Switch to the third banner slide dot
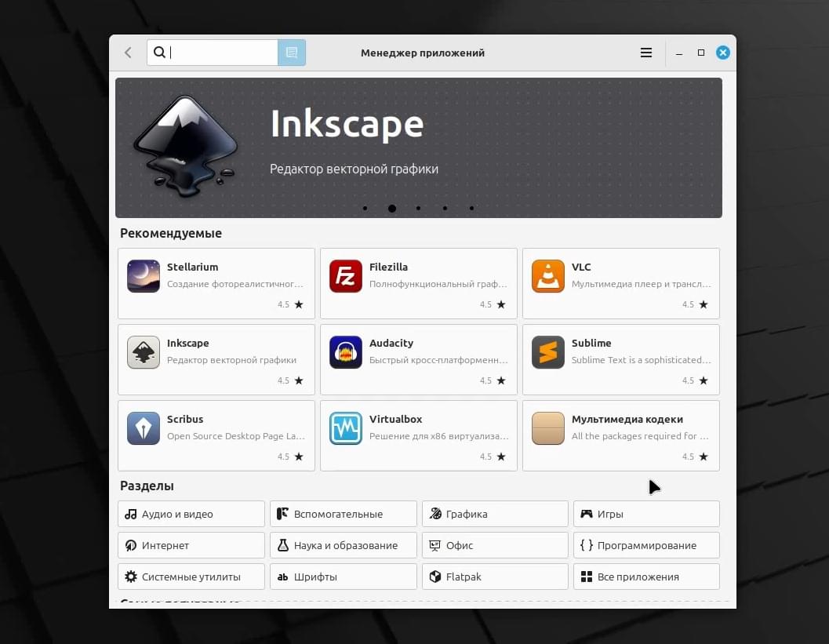 point(418,209)
